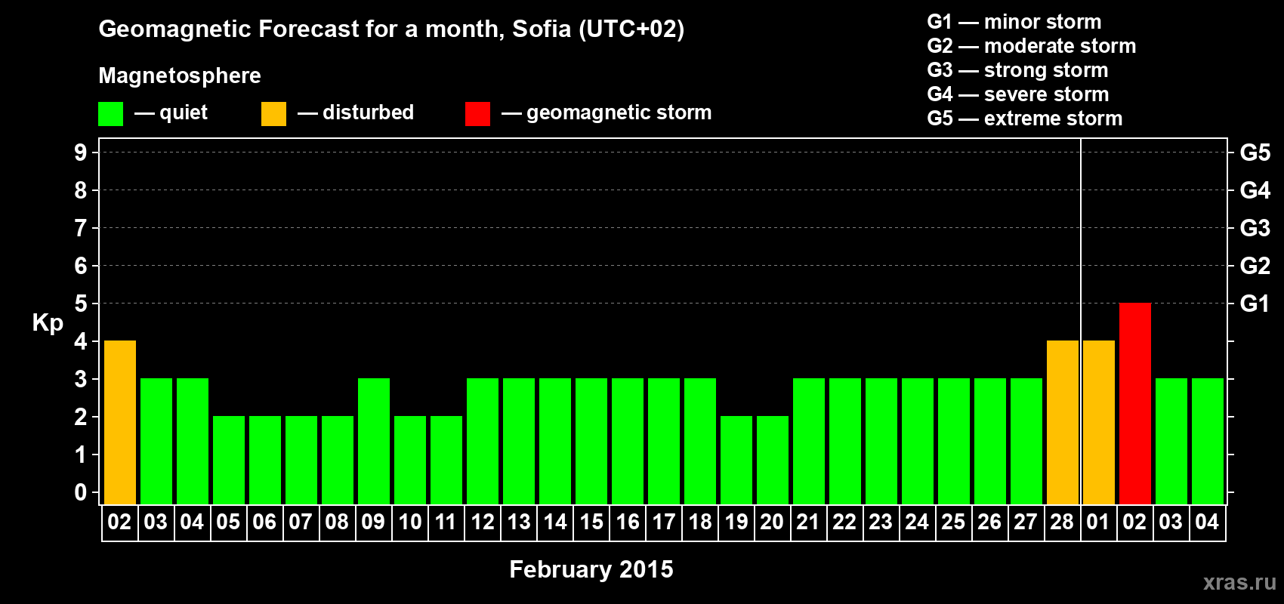
Task: Click the green bar above date 11
Action: pyautogui.click(x=446, y=460)
